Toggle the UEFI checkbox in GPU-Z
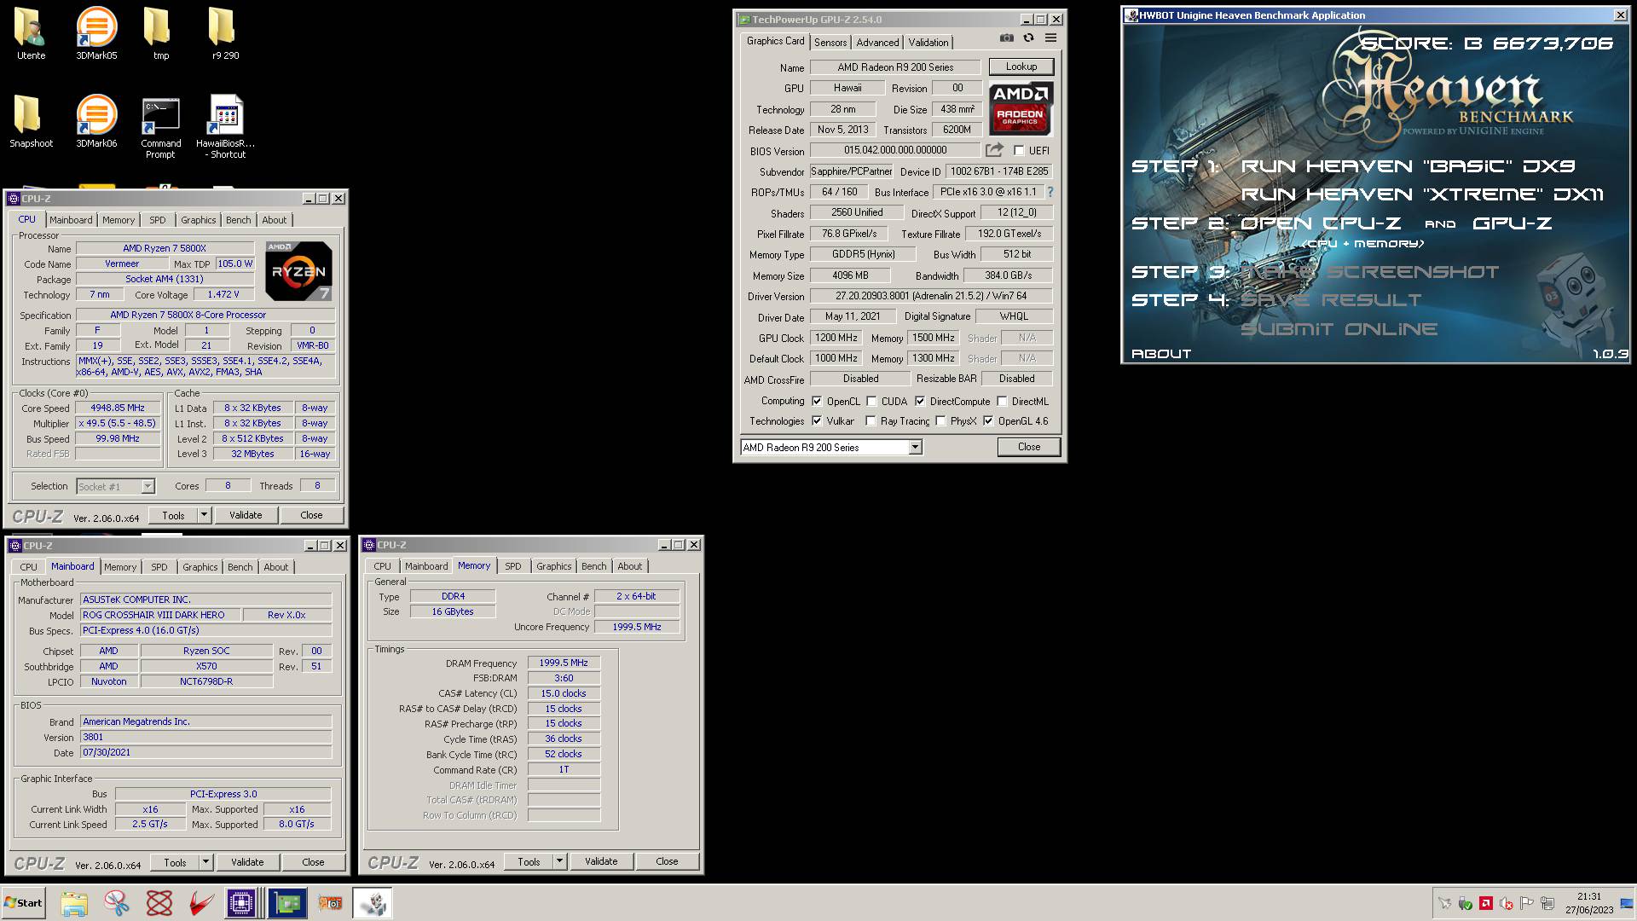Image resolution: width=1637 pixels, height=921 pixels. coord(1019,151)
